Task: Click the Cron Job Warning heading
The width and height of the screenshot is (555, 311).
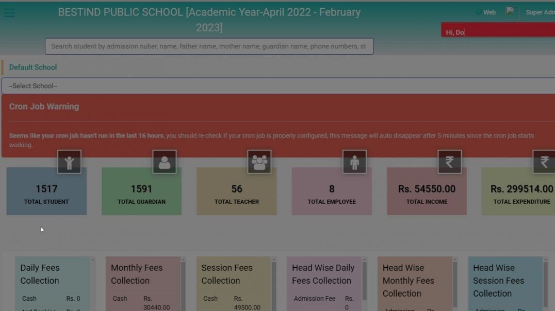Action: [x=44, y=107]
